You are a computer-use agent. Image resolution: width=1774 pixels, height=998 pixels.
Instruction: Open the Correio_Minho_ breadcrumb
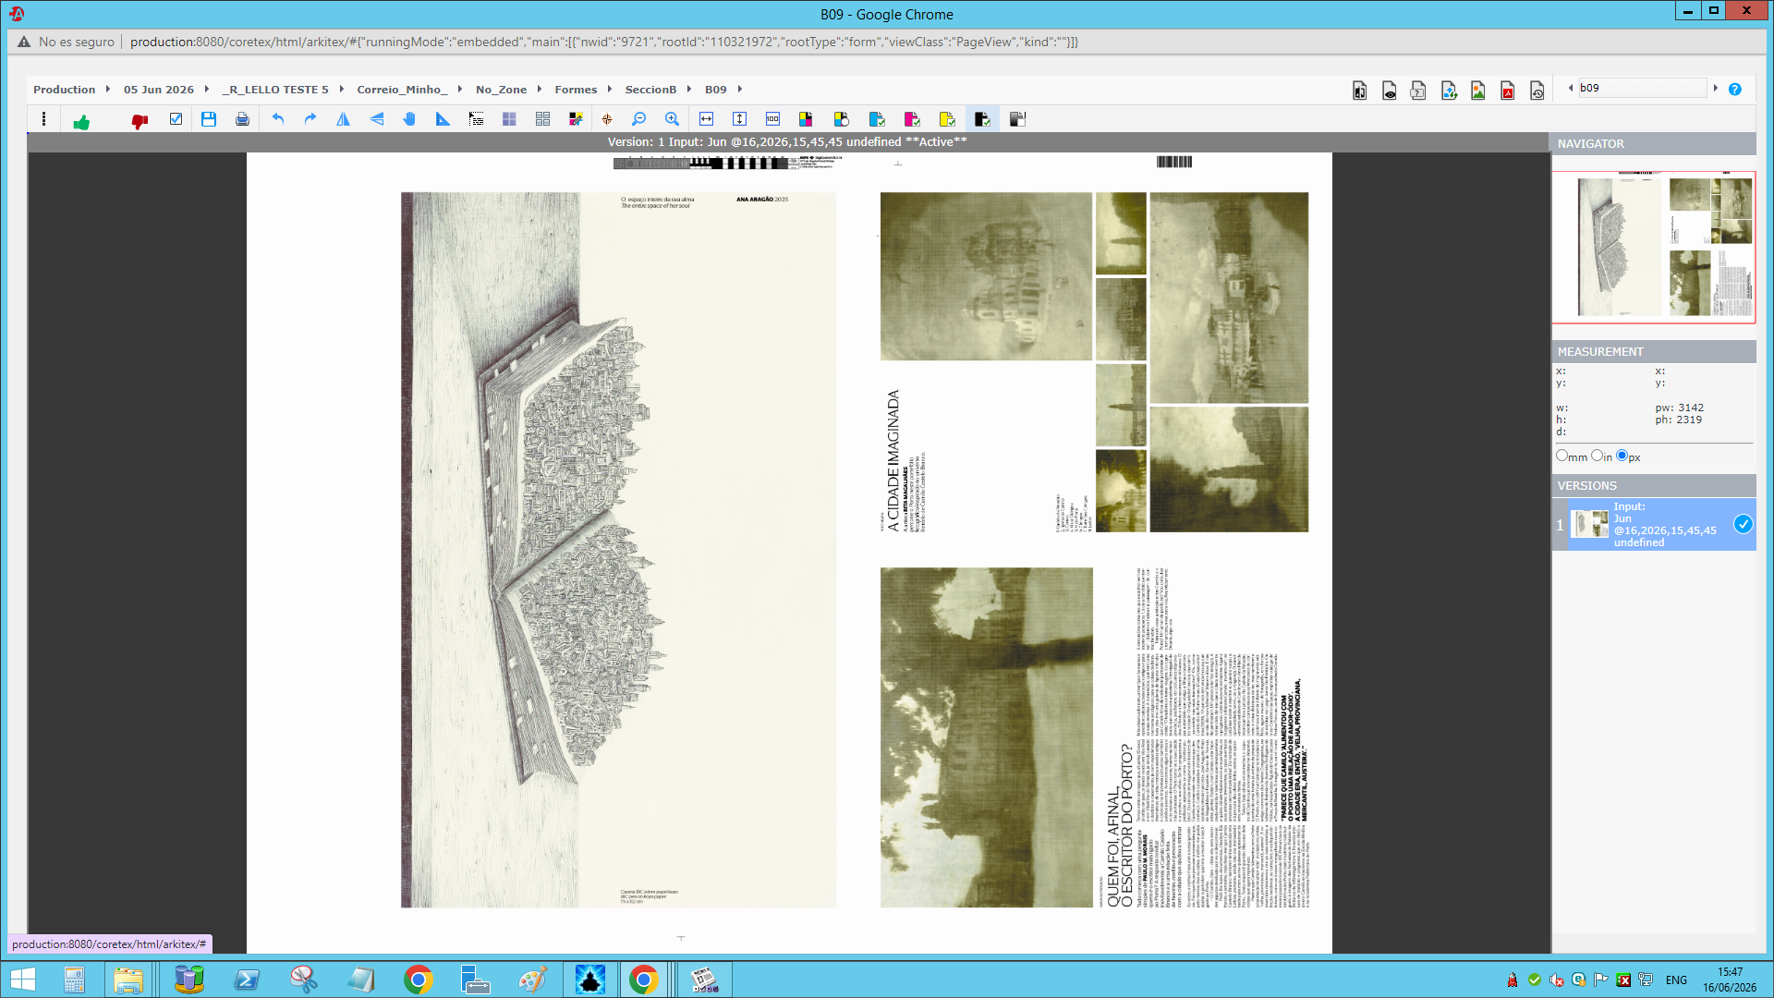coord(402,90)
